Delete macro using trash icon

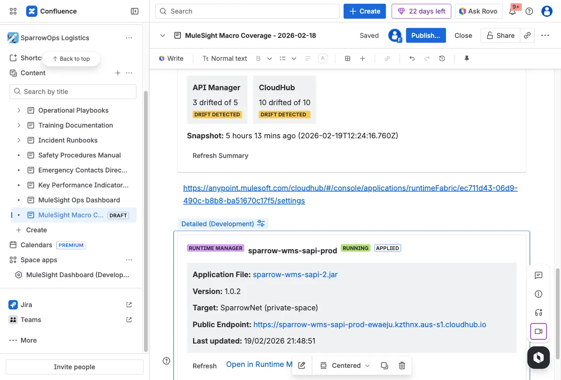coord(402,366)
